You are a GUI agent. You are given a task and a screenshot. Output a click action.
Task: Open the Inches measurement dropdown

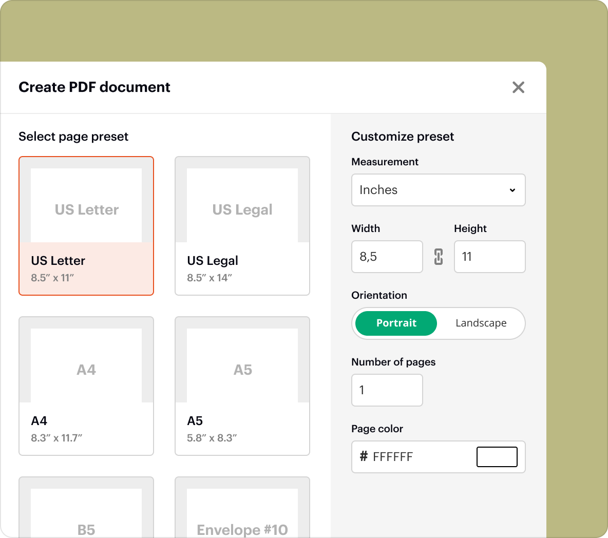[x=438, y=190]
